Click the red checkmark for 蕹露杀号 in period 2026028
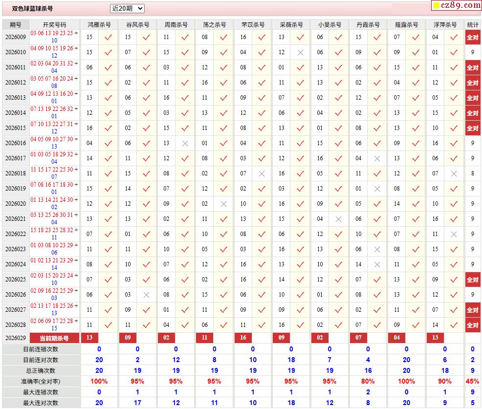 tap(416, 325)
